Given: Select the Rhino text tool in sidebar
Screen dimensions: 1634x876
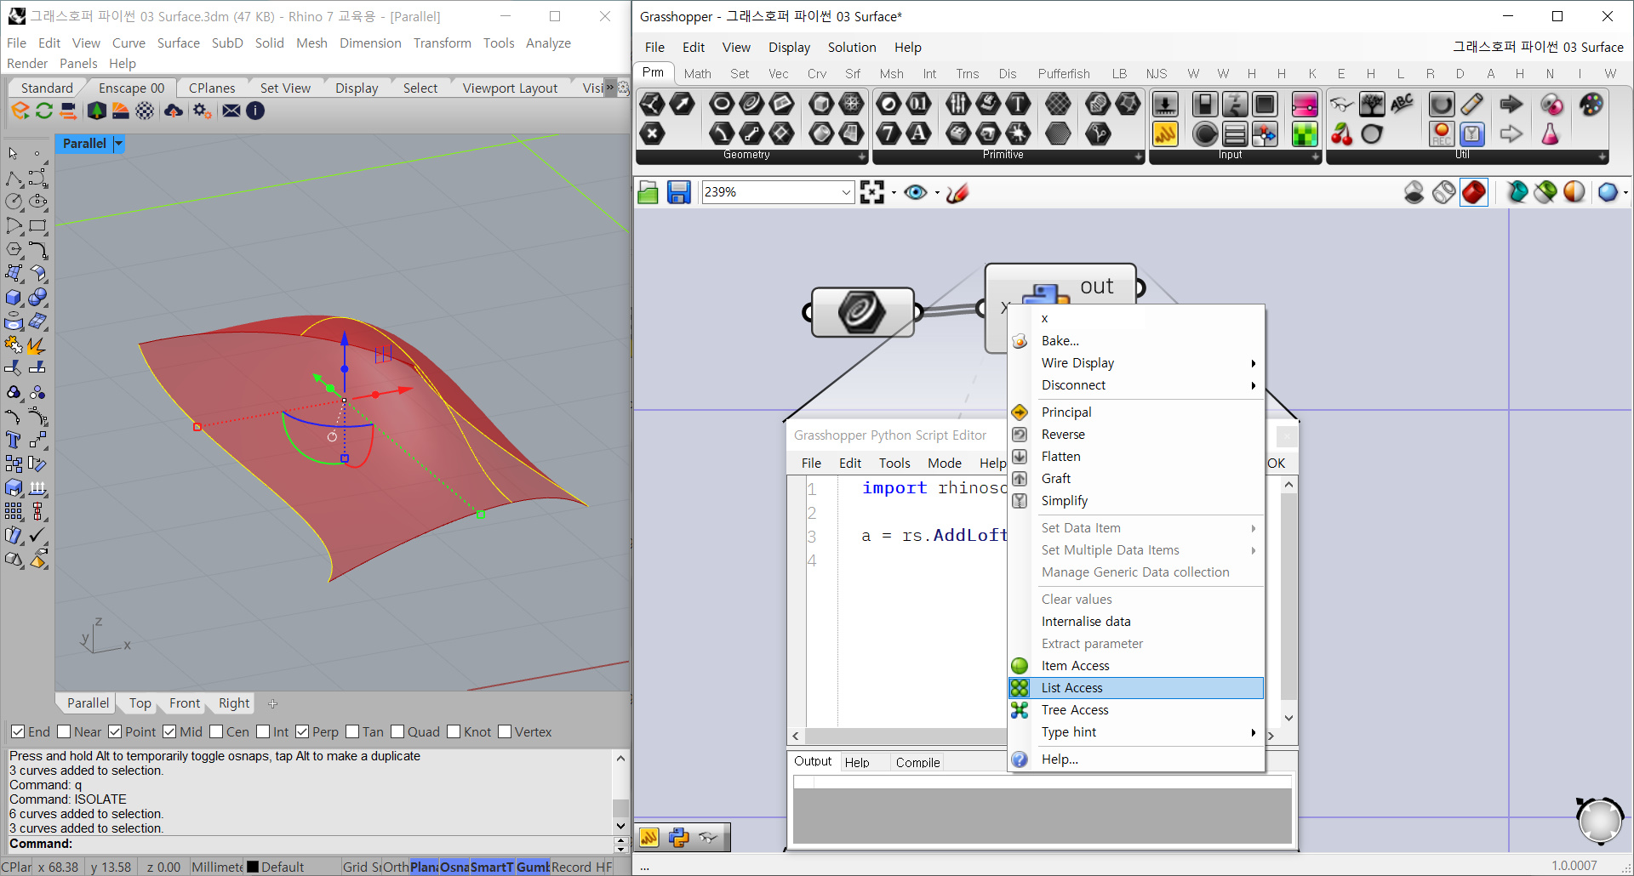Looking at the screenshot, I should pyautogui.click(x=14, y=440).
